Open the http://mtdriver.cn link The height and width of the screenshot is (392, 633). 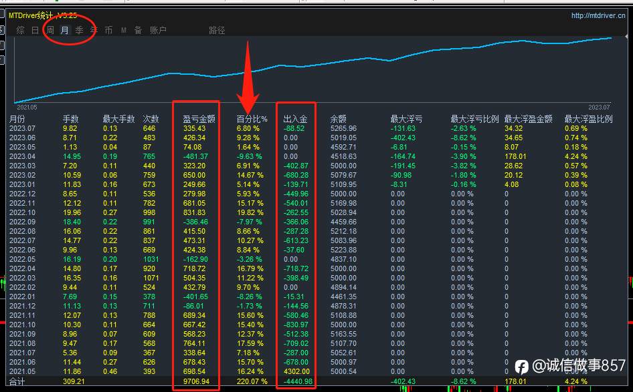(598, 16)
